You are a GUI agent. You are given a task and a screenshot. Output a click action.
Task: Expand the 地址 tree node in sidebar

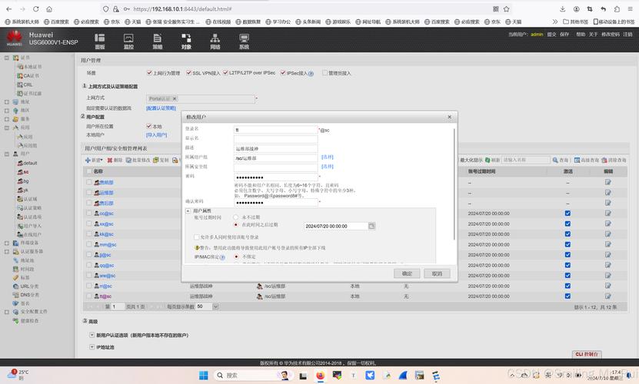(6, 102)
